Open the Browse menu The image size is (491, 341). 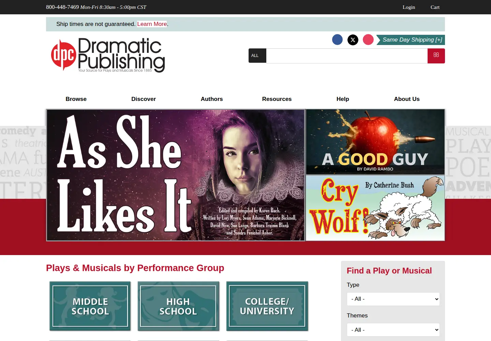tap(76, 99)
